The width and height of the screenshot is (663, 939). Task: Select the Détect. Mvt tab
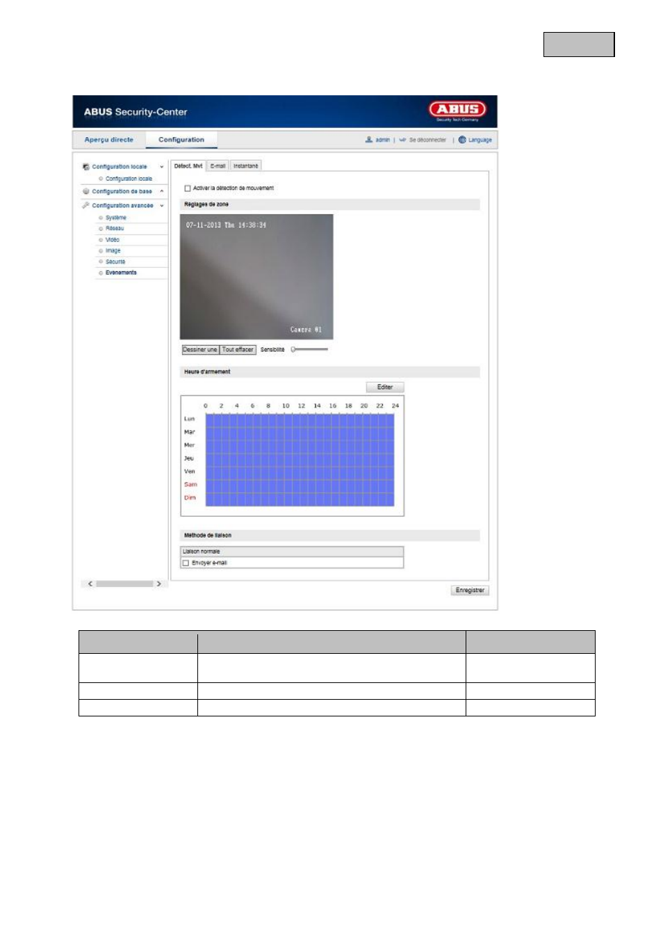pos(188,166)
